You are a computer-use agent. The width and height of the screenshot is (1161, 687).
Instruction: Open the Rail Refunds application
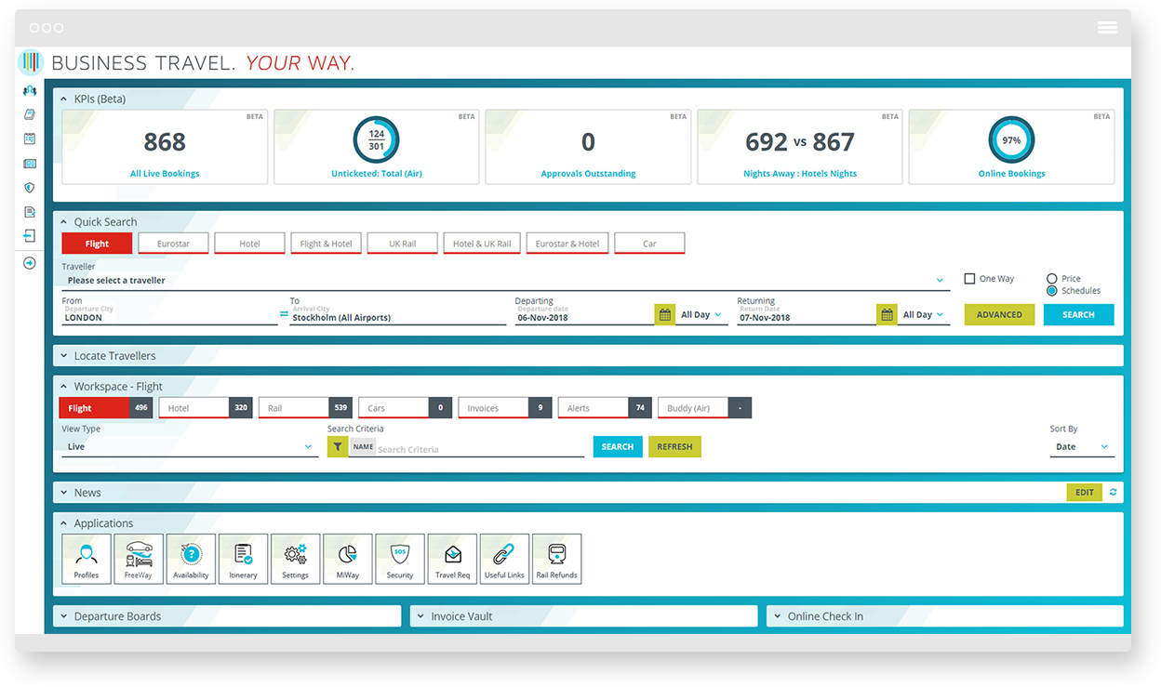(556, 558)
